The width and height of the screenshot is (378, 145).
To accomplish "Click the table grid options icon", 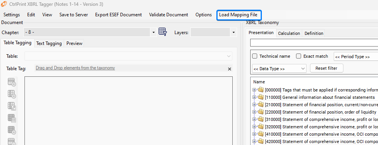I will 12,118.
